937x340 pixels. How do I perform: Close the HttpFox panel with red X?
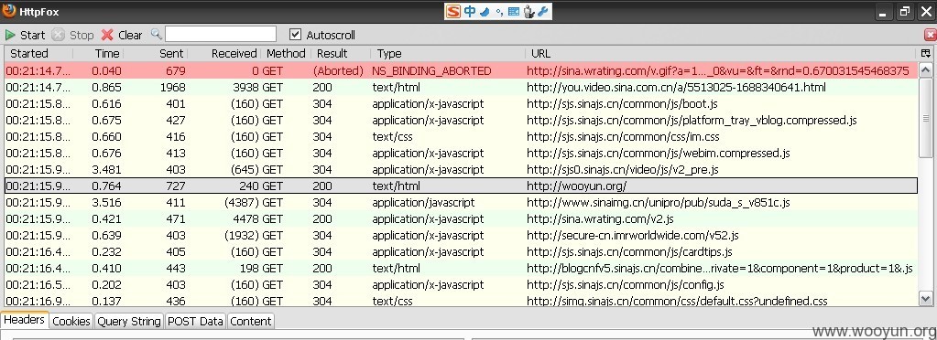coord(930,35)
